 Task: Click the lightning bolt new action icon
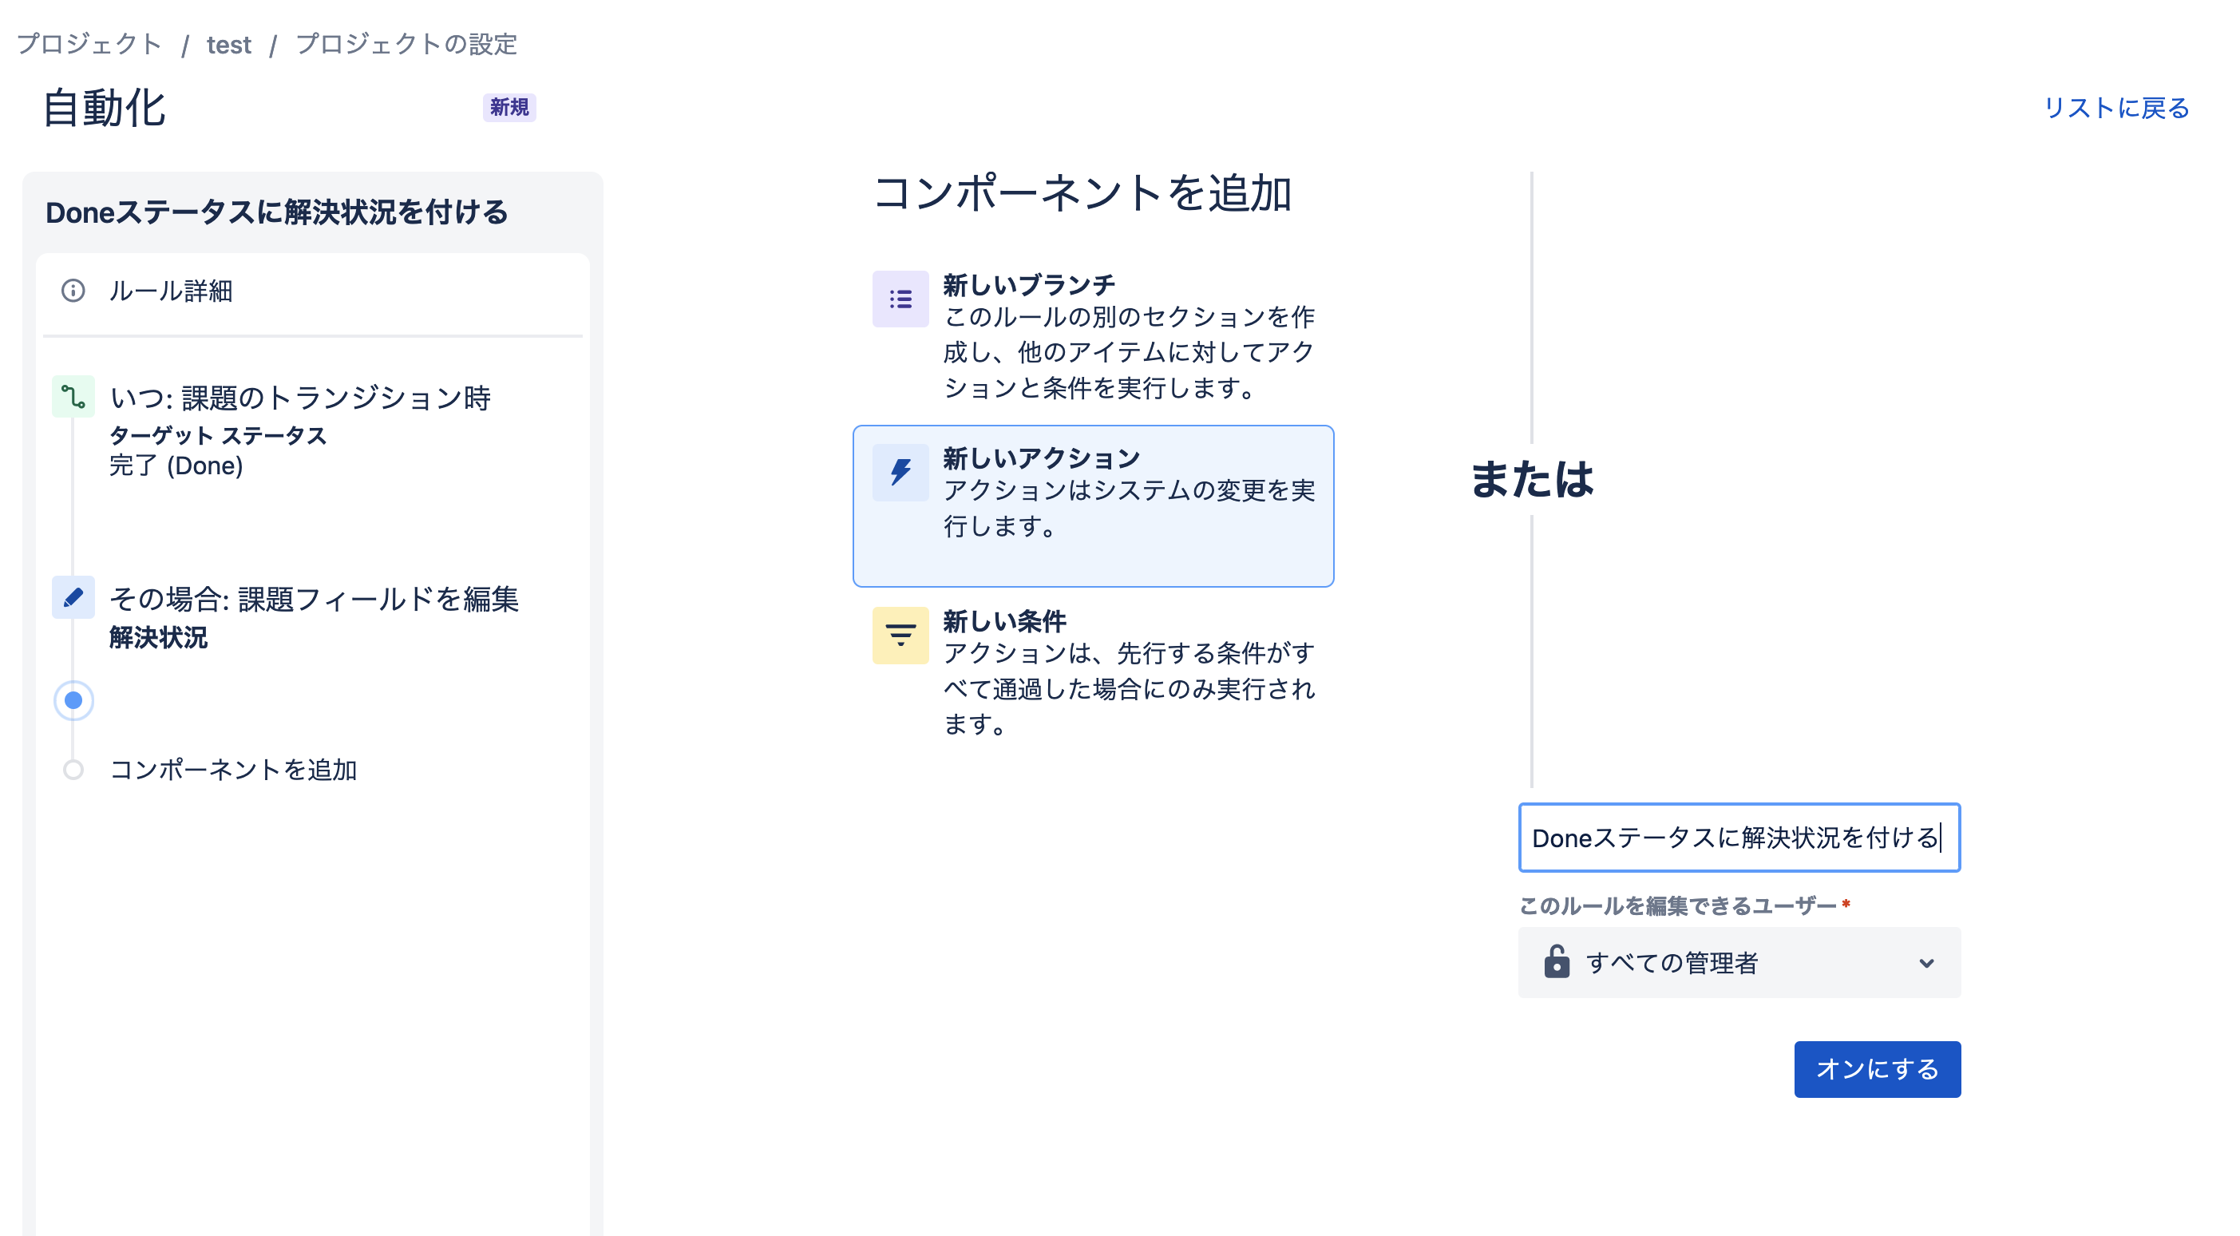(x=900, y=473)
